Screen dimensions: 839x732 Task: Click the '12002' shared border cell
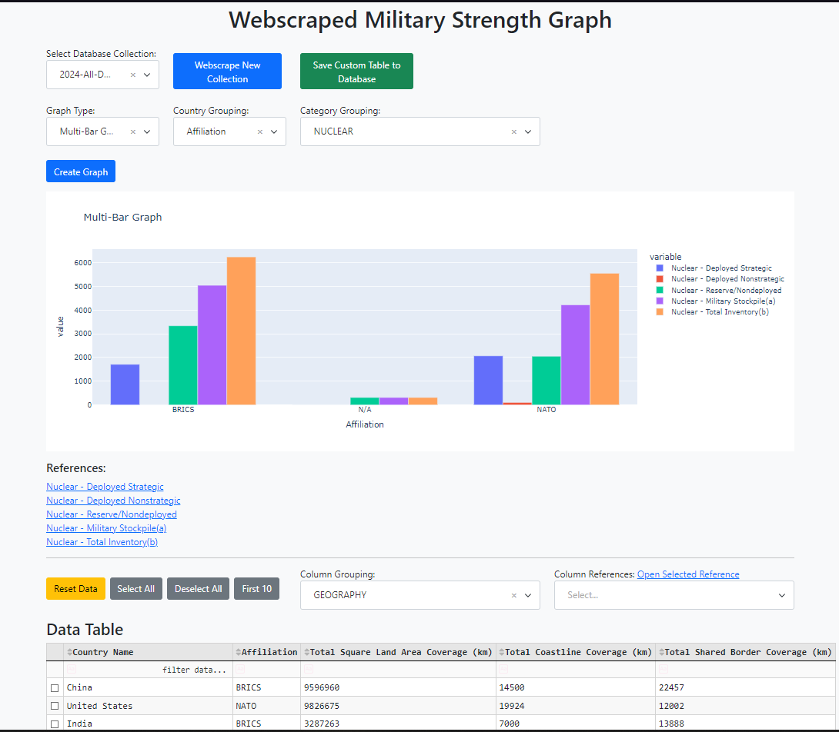(746, 706)
